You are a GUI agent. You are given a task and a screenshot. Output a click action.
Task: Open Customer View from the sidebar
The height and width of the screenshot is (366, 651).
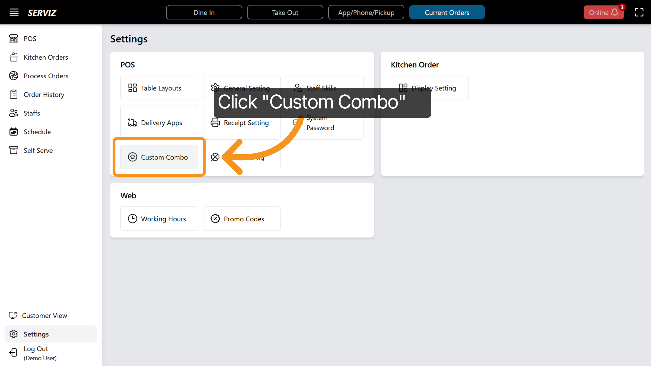coord(44,315)
